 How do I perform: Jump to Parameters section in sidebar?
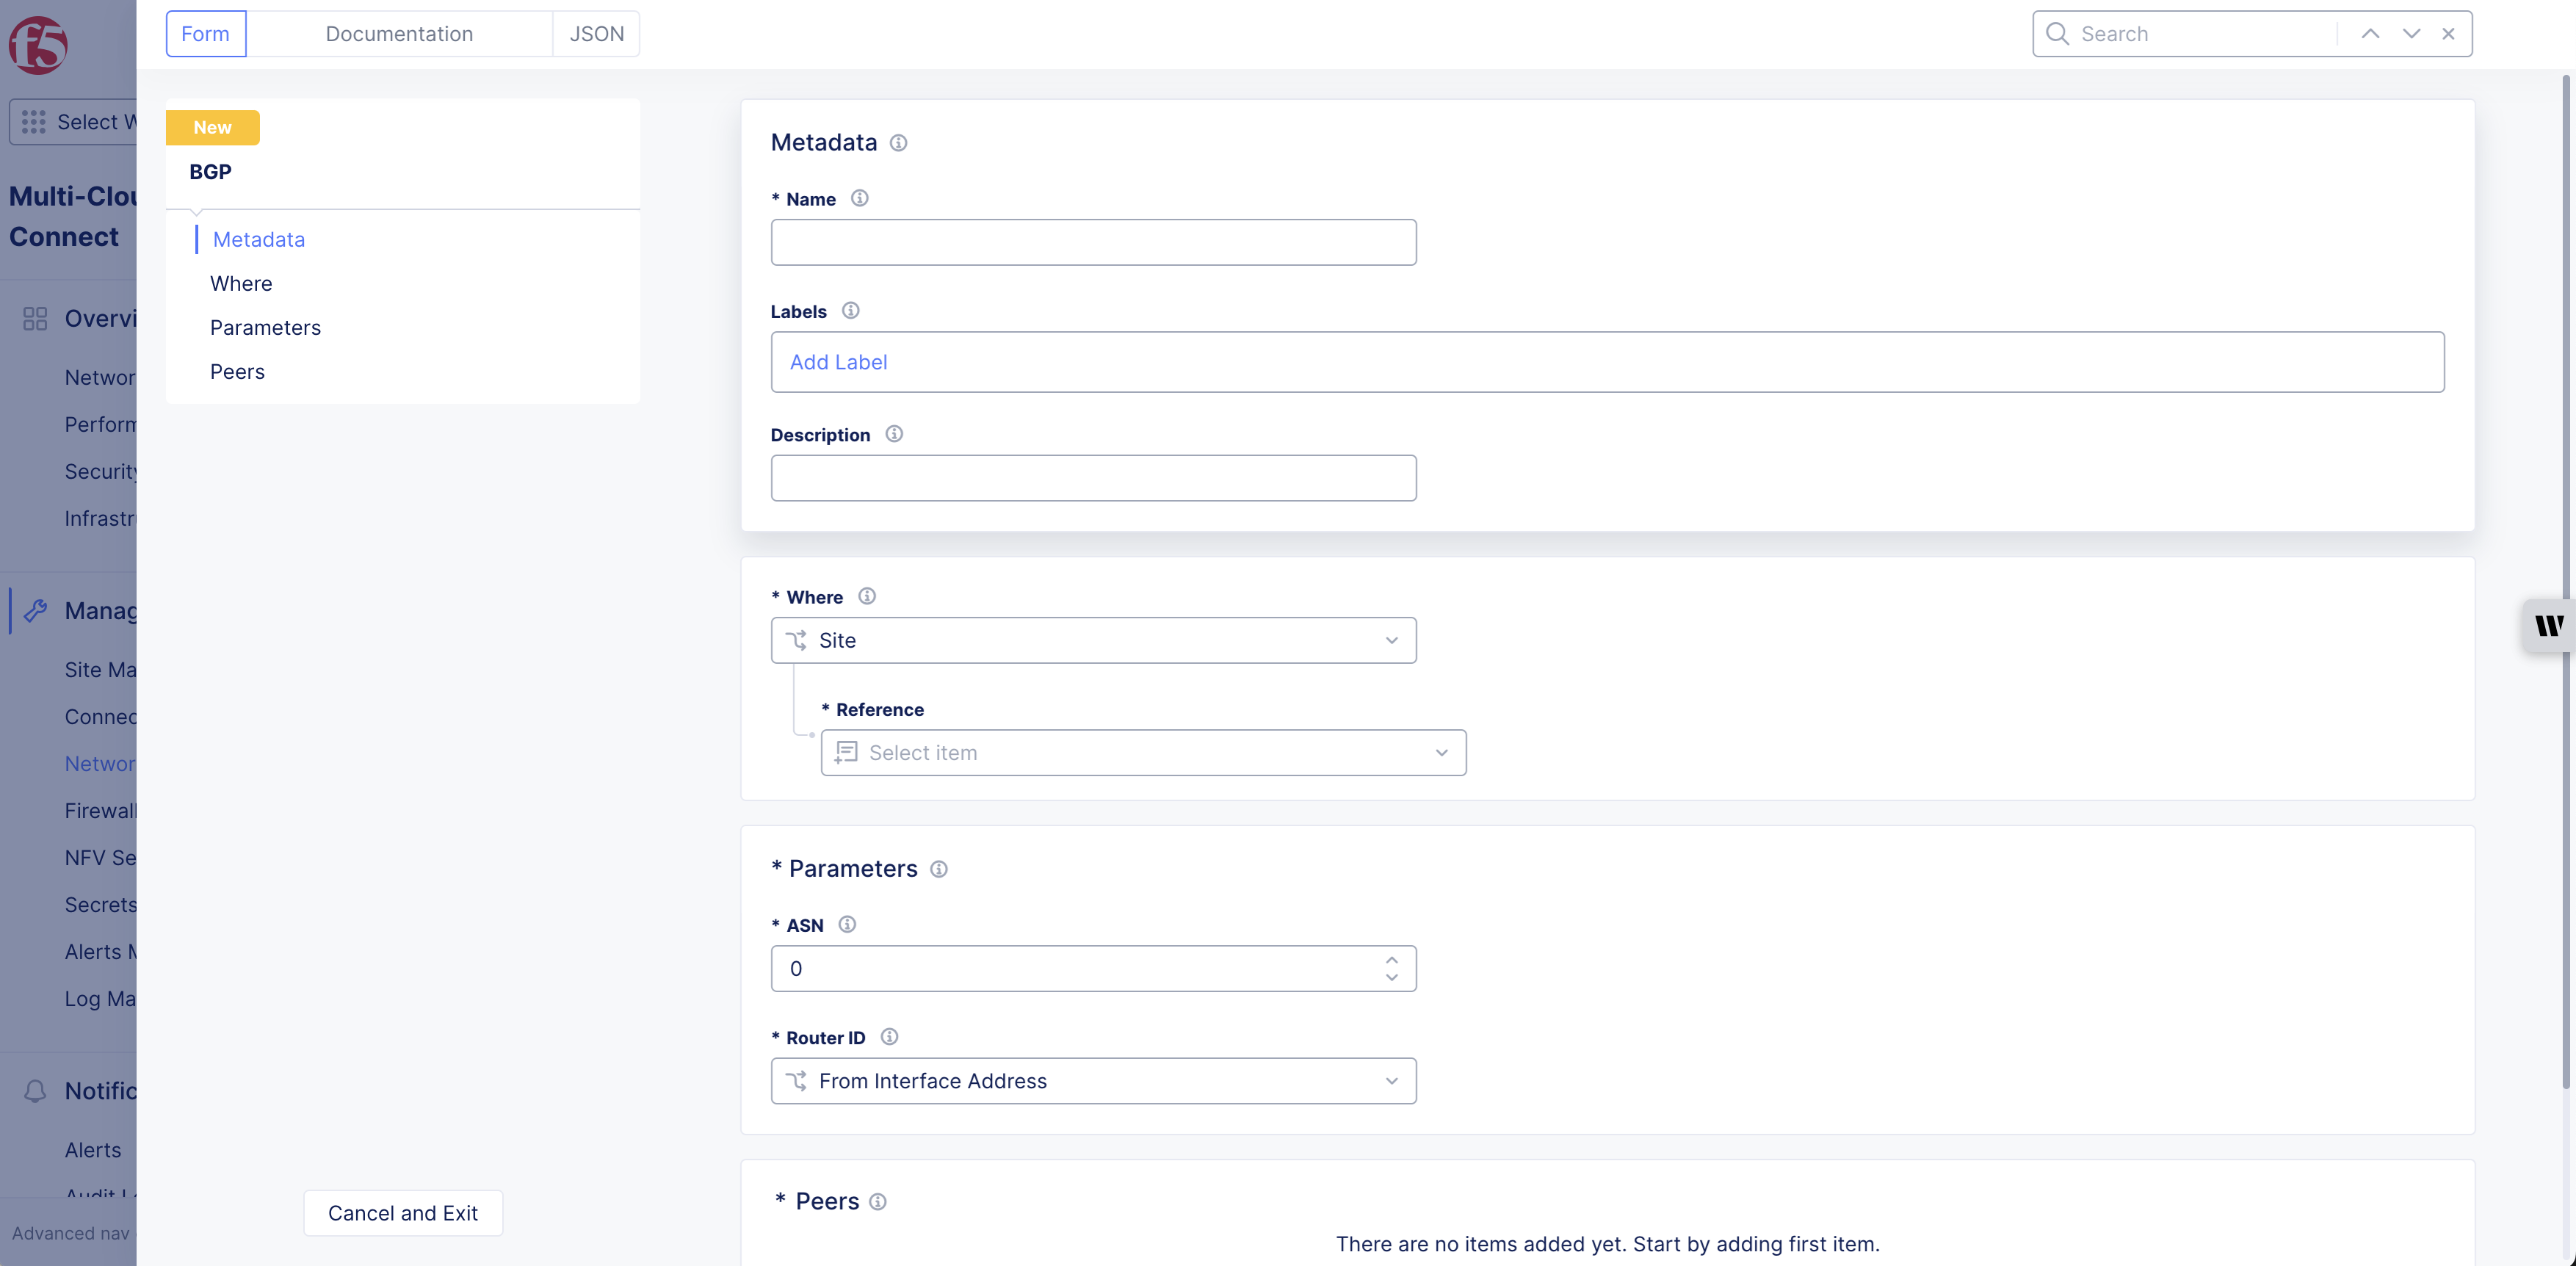(265, 328)
